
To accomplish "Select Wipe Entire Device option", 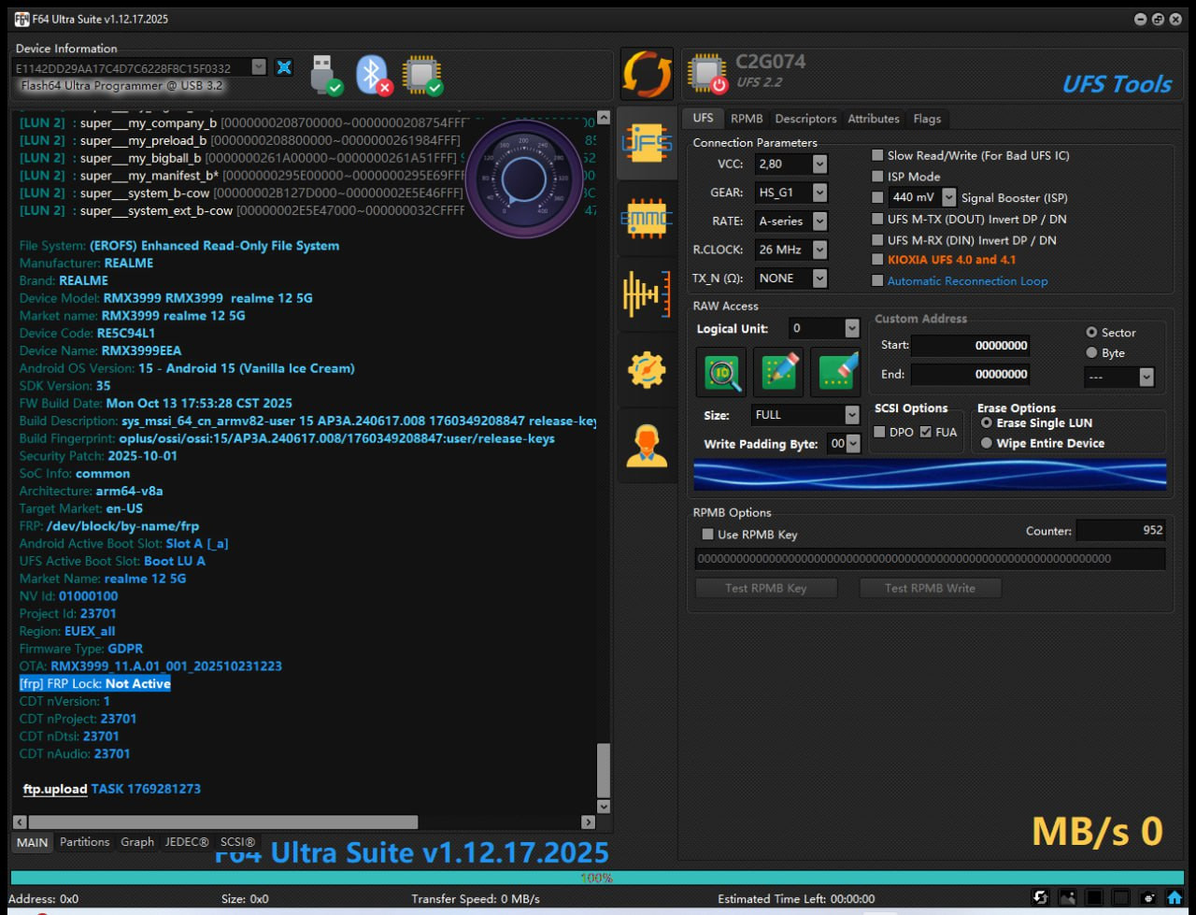I will pos(987,443).
